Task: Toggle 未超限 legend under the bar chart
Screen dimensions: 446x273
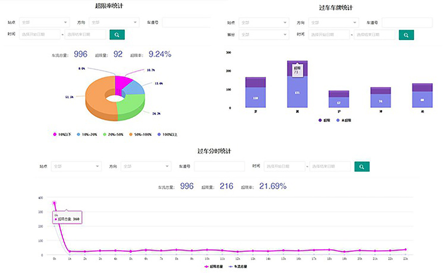Action: [343, 120]
